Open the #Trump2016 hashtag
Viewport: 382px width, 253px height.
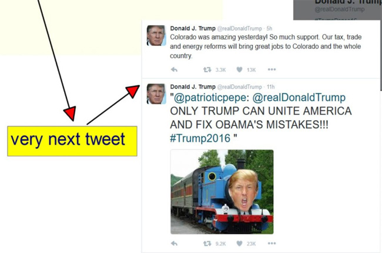[200, 138]
